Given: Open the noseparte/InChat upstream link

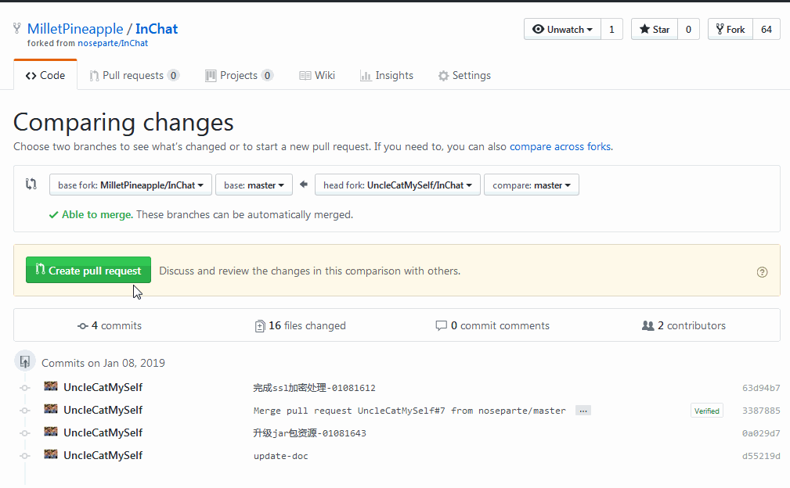Looking at the screenshot, I should point(113,44).
